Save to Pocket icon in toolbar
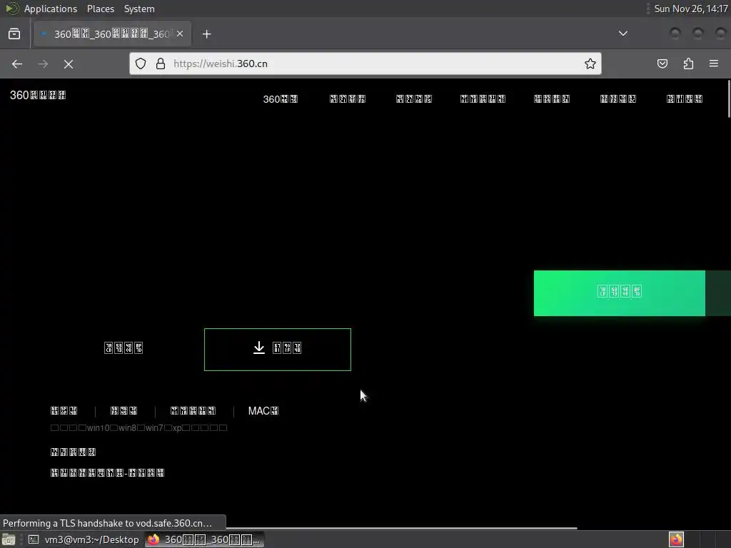Screen dimensions: 731x548 tap(662, 64)
